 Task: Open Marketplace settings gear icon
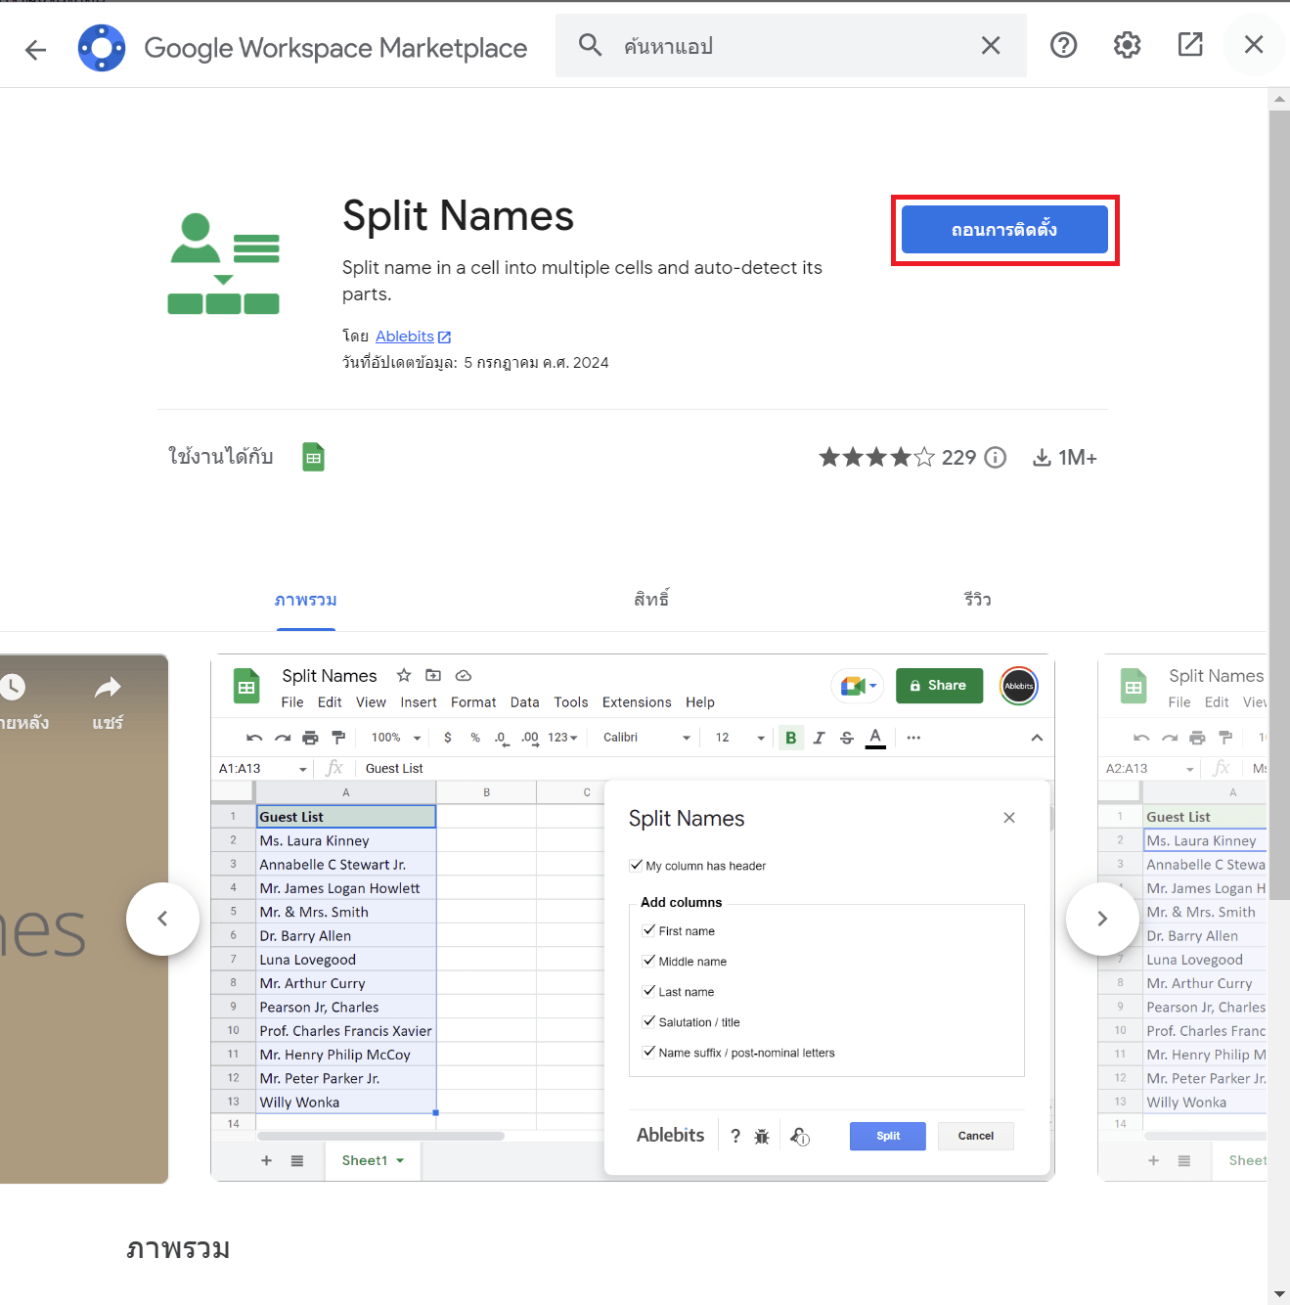1127,45
